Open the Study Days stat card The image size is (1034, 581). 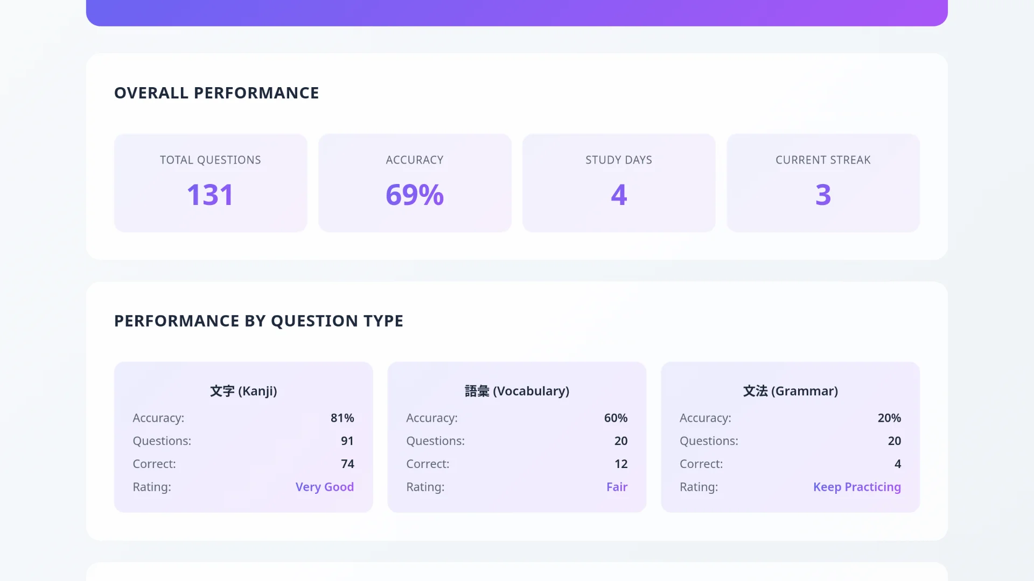tap(618, 183)
